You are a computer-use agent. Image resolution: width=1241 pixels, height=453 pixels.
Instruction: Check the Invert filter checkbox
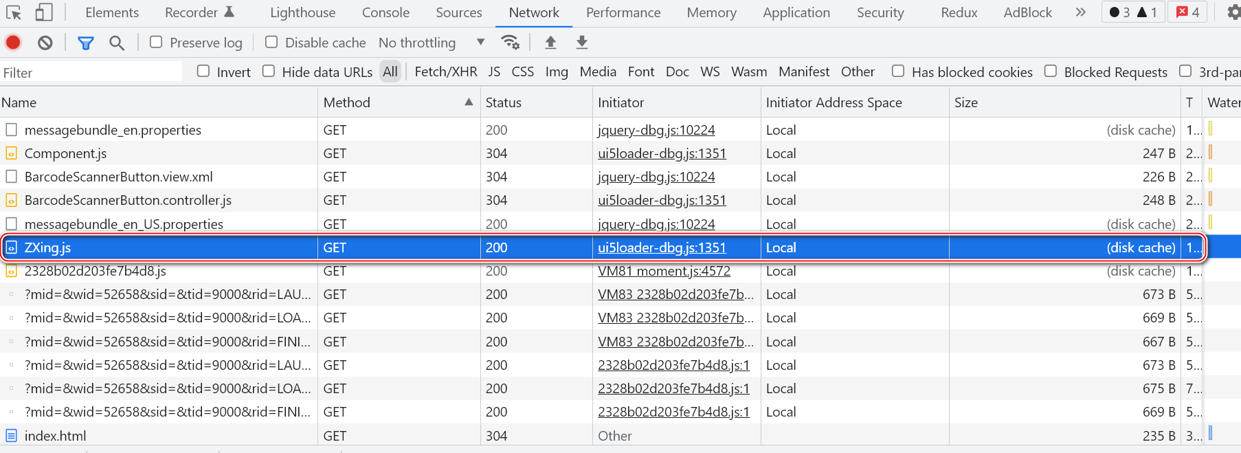pyautogui.click(x=203, y=71)
